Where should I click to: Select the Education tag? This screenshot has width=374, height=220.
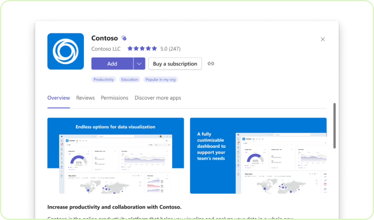pos(130,79)
